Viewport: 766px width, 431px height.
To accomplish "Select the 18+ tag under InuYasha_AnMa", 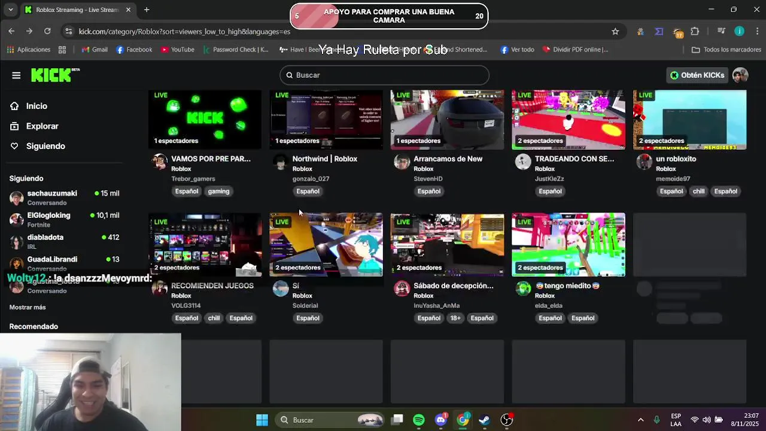I will pos(455,318).
